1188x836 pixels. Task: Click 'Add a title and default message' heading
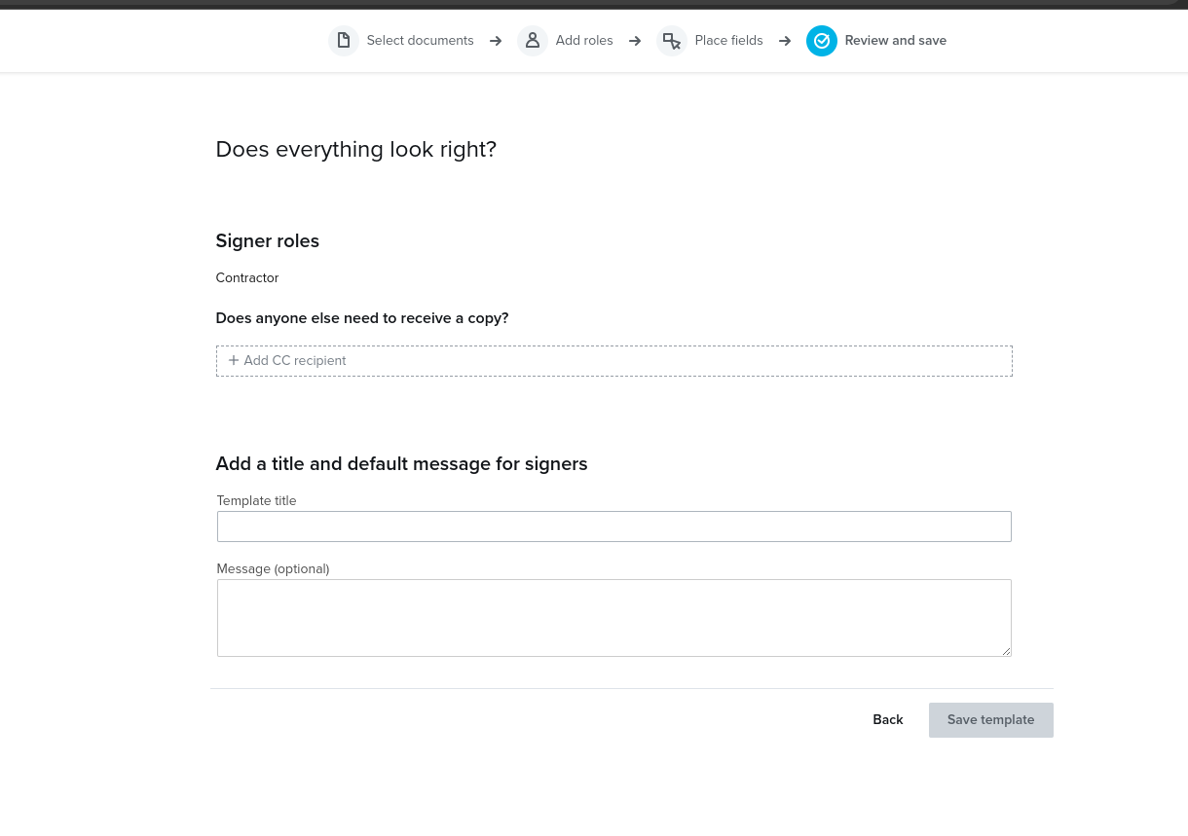click(401, 464)
